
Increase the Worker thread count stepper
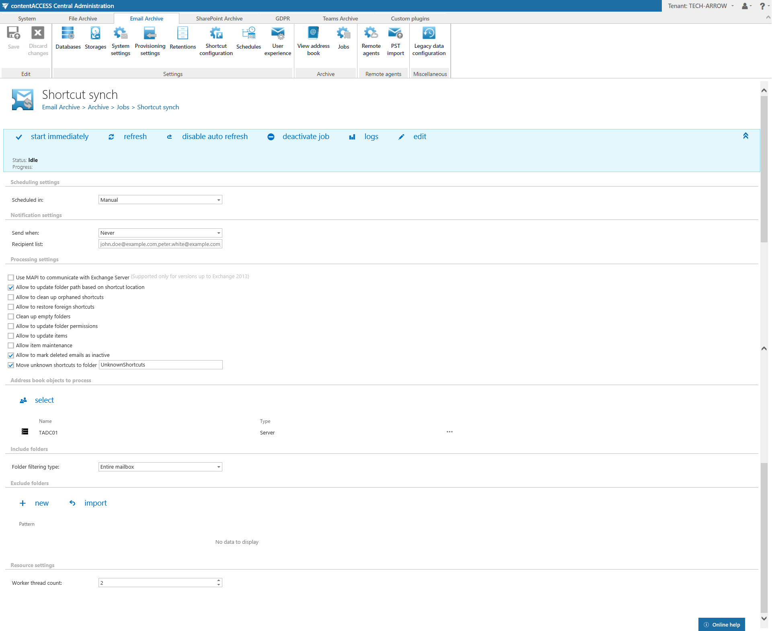(219, 581)
